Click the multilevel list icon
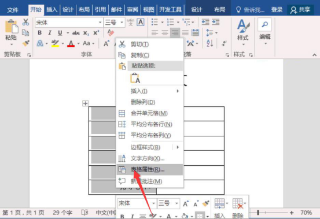This screenshot has height=219, width=320. point(186,21)
